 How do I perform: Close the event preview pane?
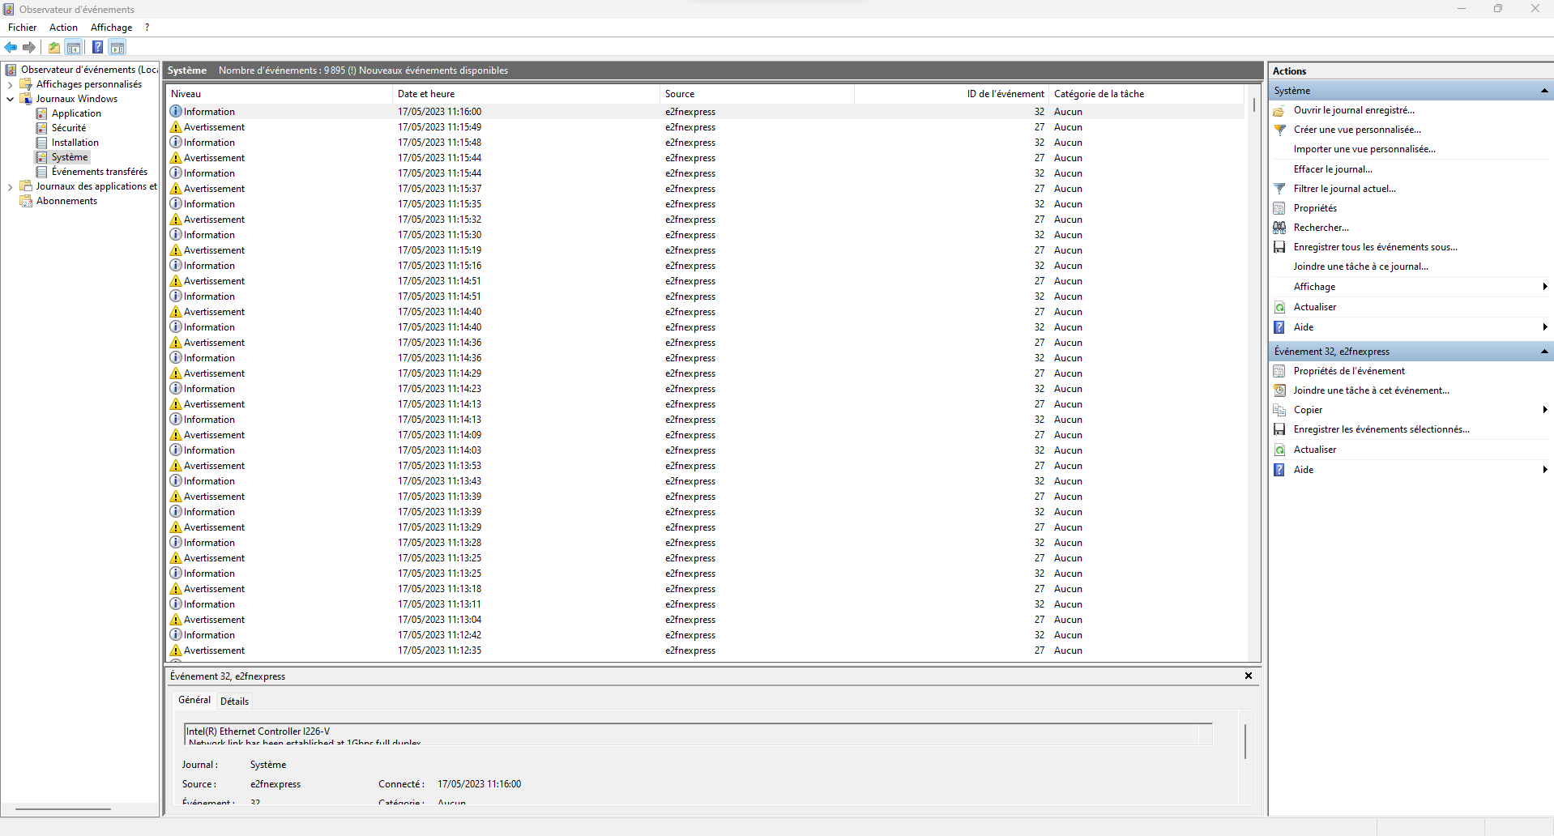click(x=1249, y=676)
